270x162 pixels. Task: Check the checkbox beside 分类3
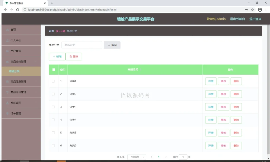pos(54,107)
